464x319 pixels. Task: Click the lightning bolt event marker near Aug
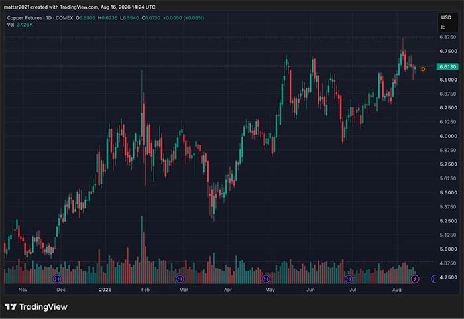point(415,279)
